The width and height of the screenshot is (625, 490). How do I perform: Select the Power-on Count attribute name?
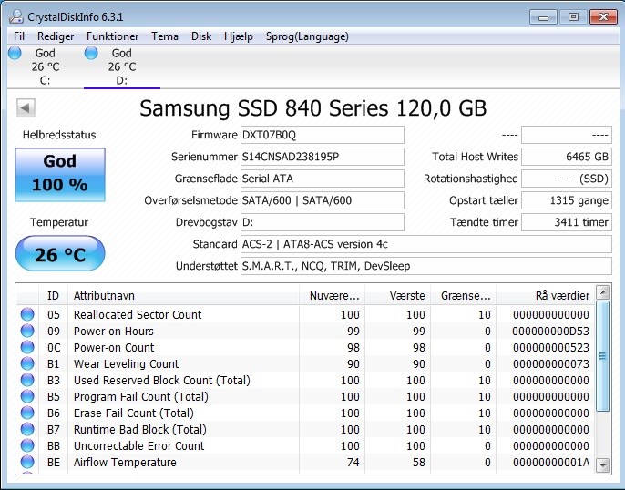pos(114,347)
